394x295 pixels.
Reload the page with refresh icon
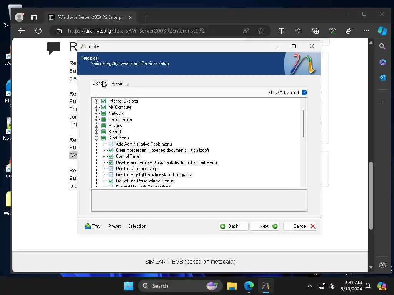pos(38,31)
